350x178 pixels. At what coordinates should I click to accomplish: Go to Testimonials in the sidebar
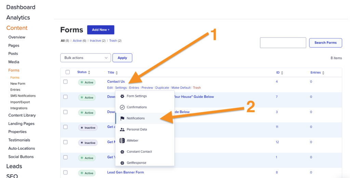(x=19, y=140)
